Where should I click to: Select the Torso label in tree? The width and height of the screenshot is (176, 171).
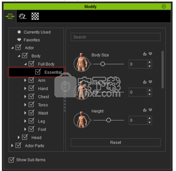[x=43, y=105]
